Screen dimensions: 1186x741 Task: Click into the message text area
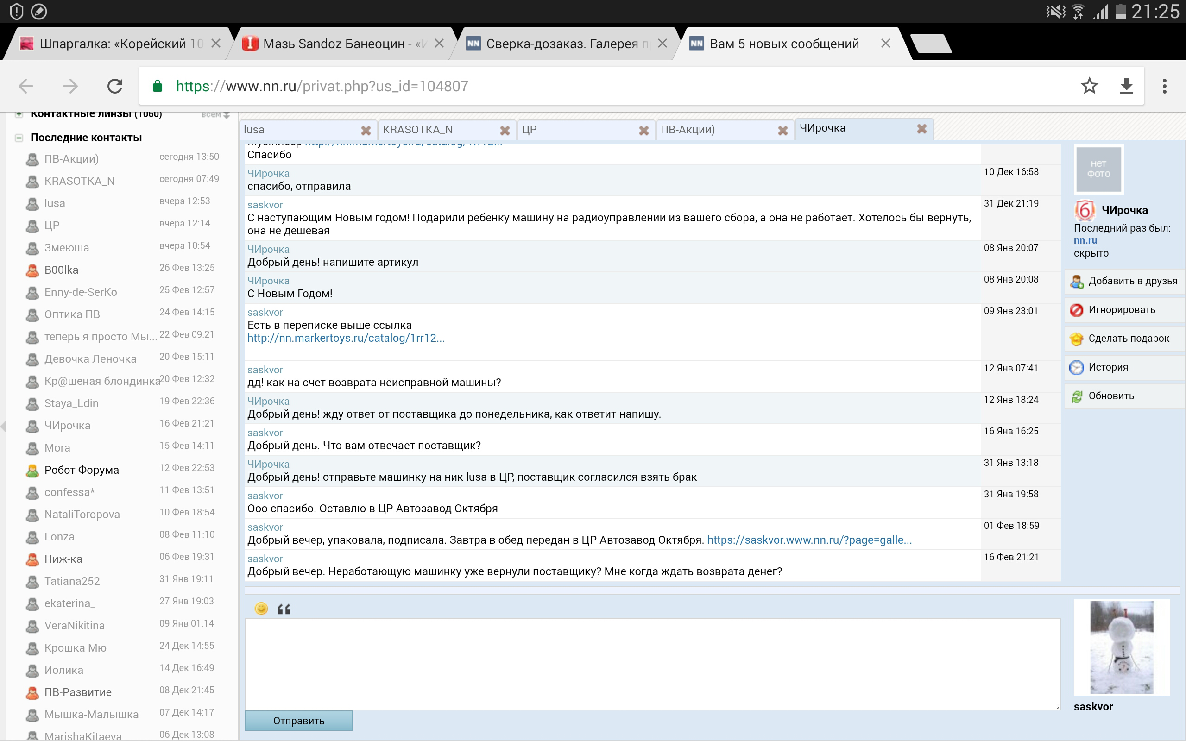click(652, 664)
